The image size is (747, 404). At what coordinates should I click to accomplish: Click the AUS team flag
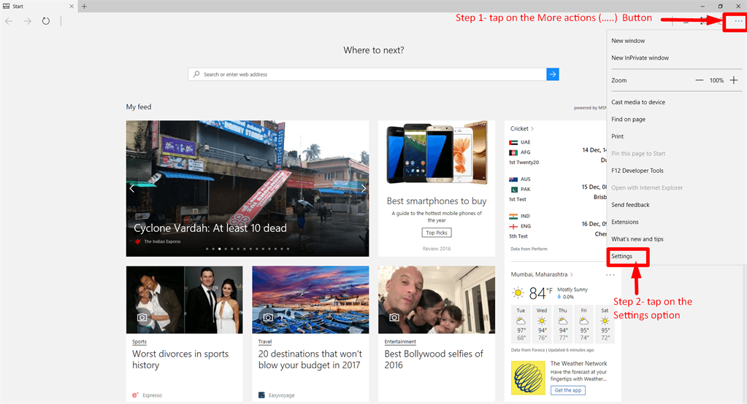(513, 179)
